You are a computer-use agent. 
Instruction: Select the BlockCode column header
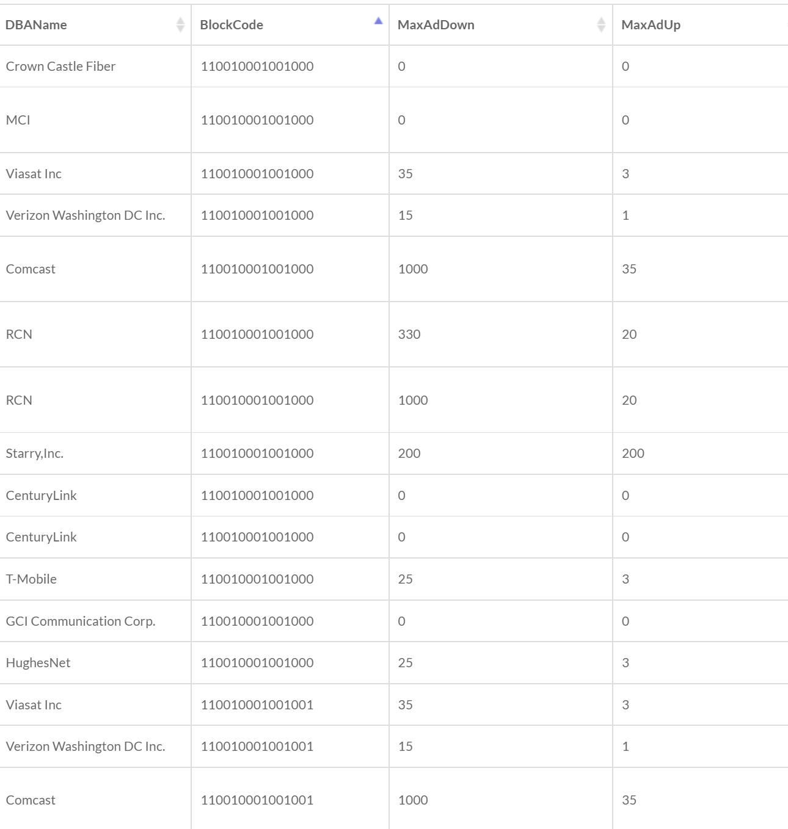[x=232, y=24]
